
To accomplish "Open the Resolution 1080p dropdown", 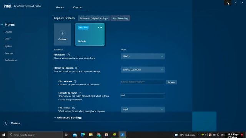I will pyautogui.click(x=143, y=56).
